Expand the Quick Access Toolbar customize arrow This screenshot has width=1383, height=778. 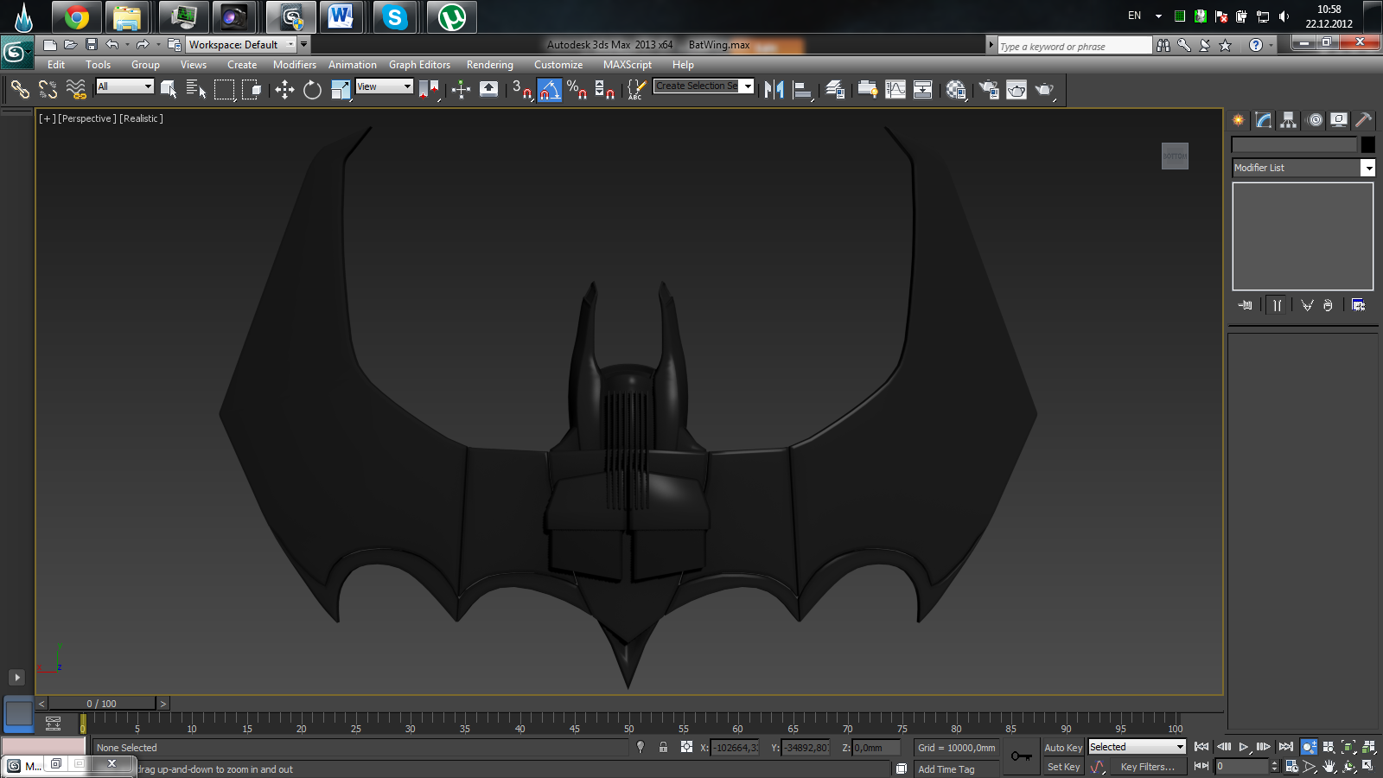click(304, 44)
